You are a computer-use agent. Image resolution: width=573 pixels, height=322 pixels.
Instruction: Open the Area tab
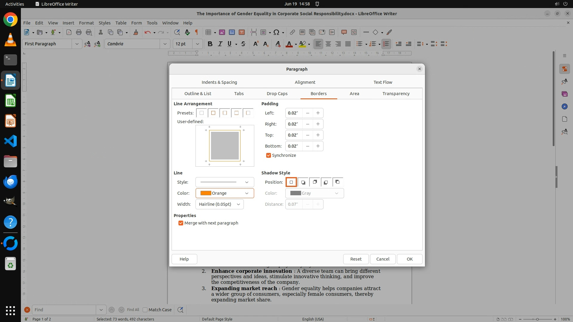click(x=354, y=94)
